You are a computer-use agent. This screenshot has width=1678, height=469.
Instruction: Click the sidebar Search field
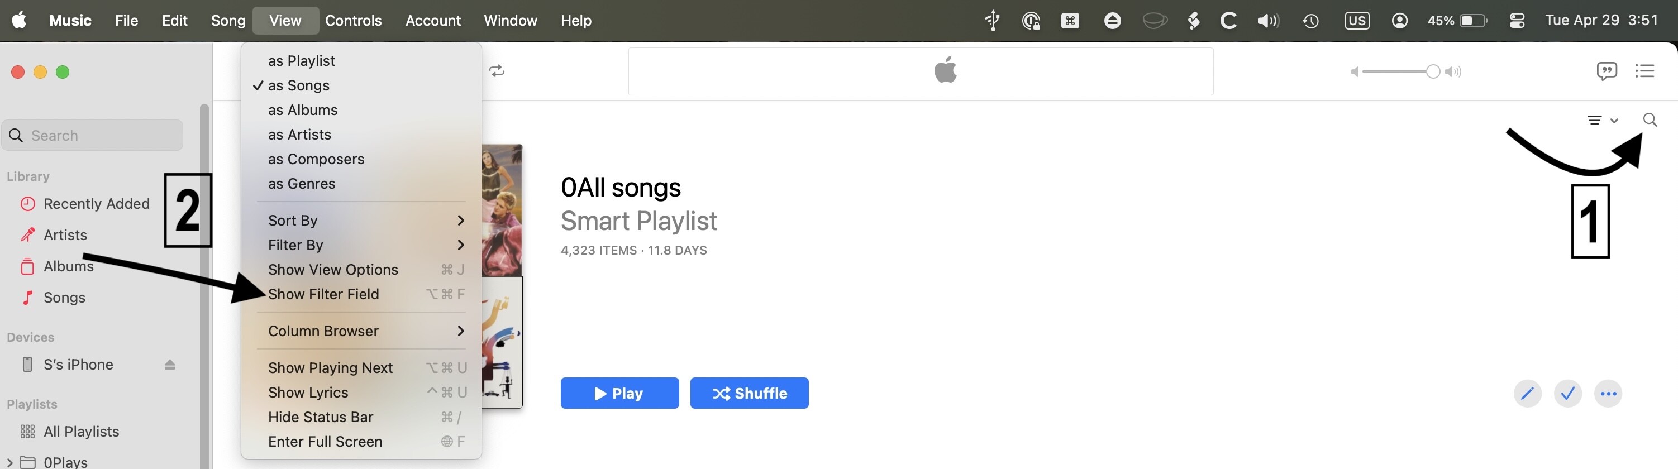pyautogui.click(x=93, y=136)
